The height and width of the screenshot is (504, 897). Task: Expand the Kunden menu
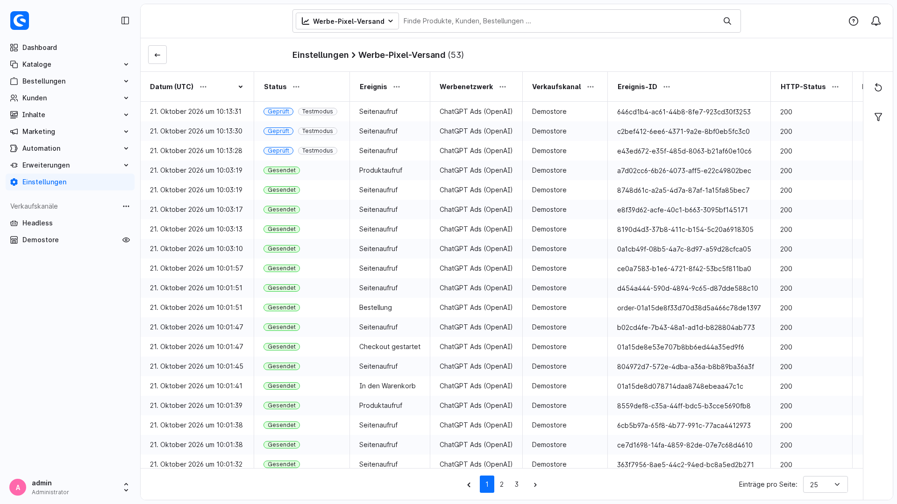pos(70,98)
